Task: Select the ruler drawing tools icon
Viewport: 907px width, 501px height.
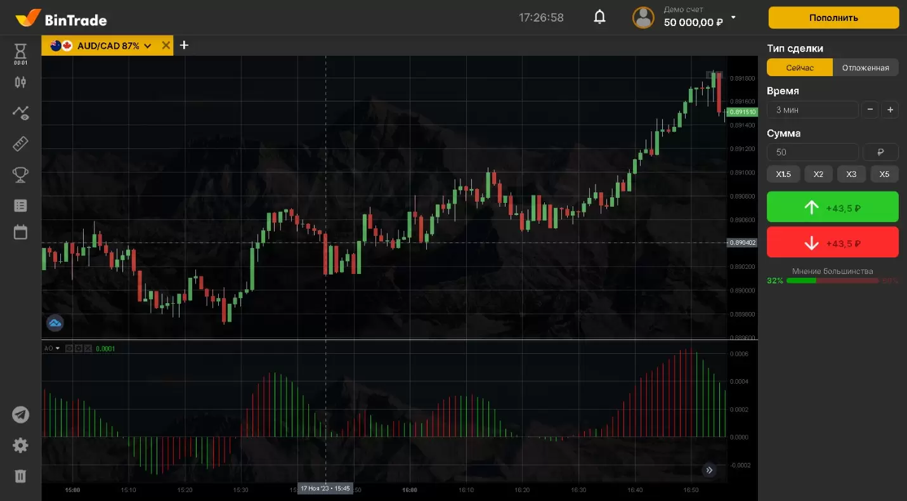Action: click(x=20, y=144)
